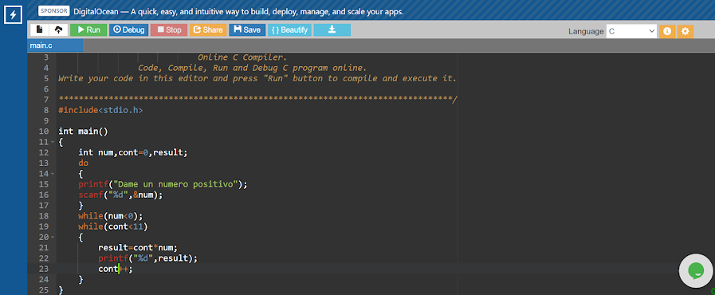The height and width of the screenshot is (295, 715).
Task: Click line number 10 in the gutter
Action: coord(44,132)
